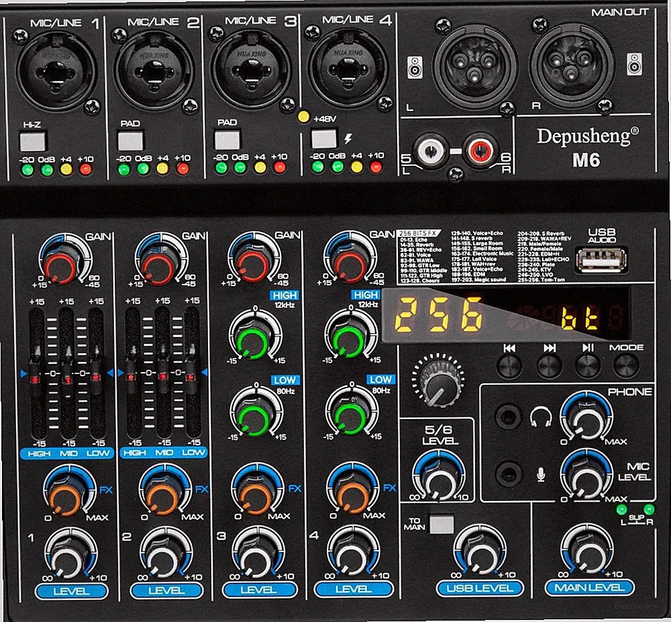The image size is (671, 622).
Task: Click the MIC/LINE 2 combo input jack
Action: tap(154, 71)
